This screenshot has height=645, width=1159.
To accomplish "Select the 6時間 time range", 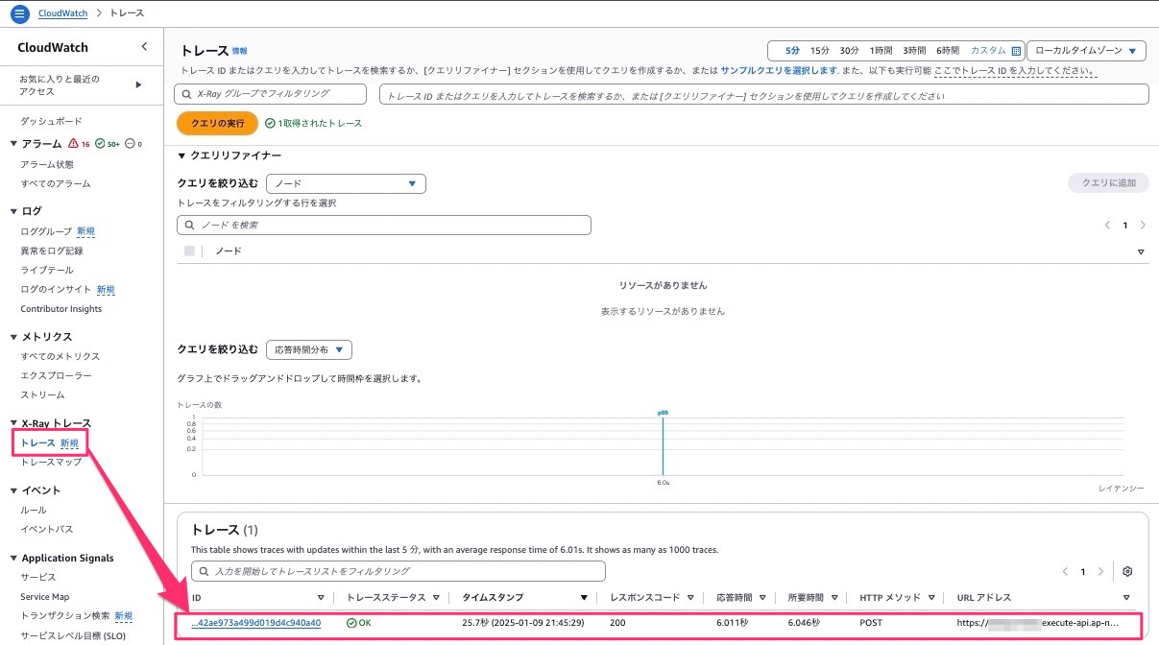I will click(948, 51).
